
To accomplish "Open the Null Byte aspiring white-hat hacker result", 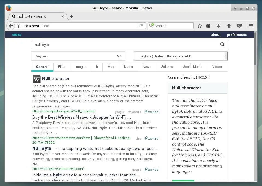I will [95, 148].
